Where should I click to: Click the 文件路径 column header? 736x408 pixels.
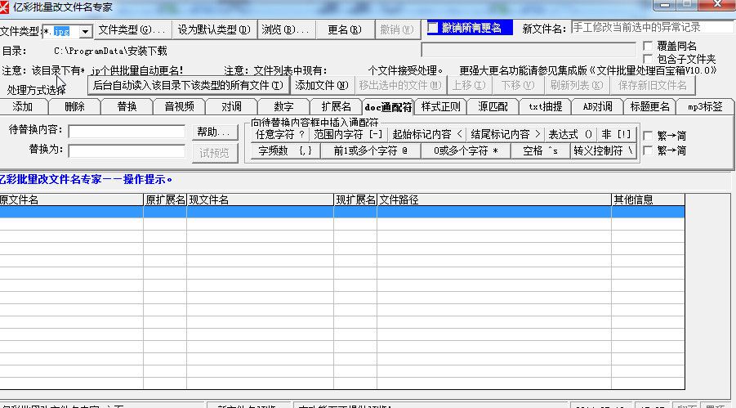(x=494, y=200)
